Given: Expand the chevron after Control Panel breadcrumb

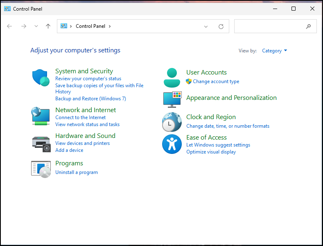Looking at the screenshot, I should pos(110,26).
